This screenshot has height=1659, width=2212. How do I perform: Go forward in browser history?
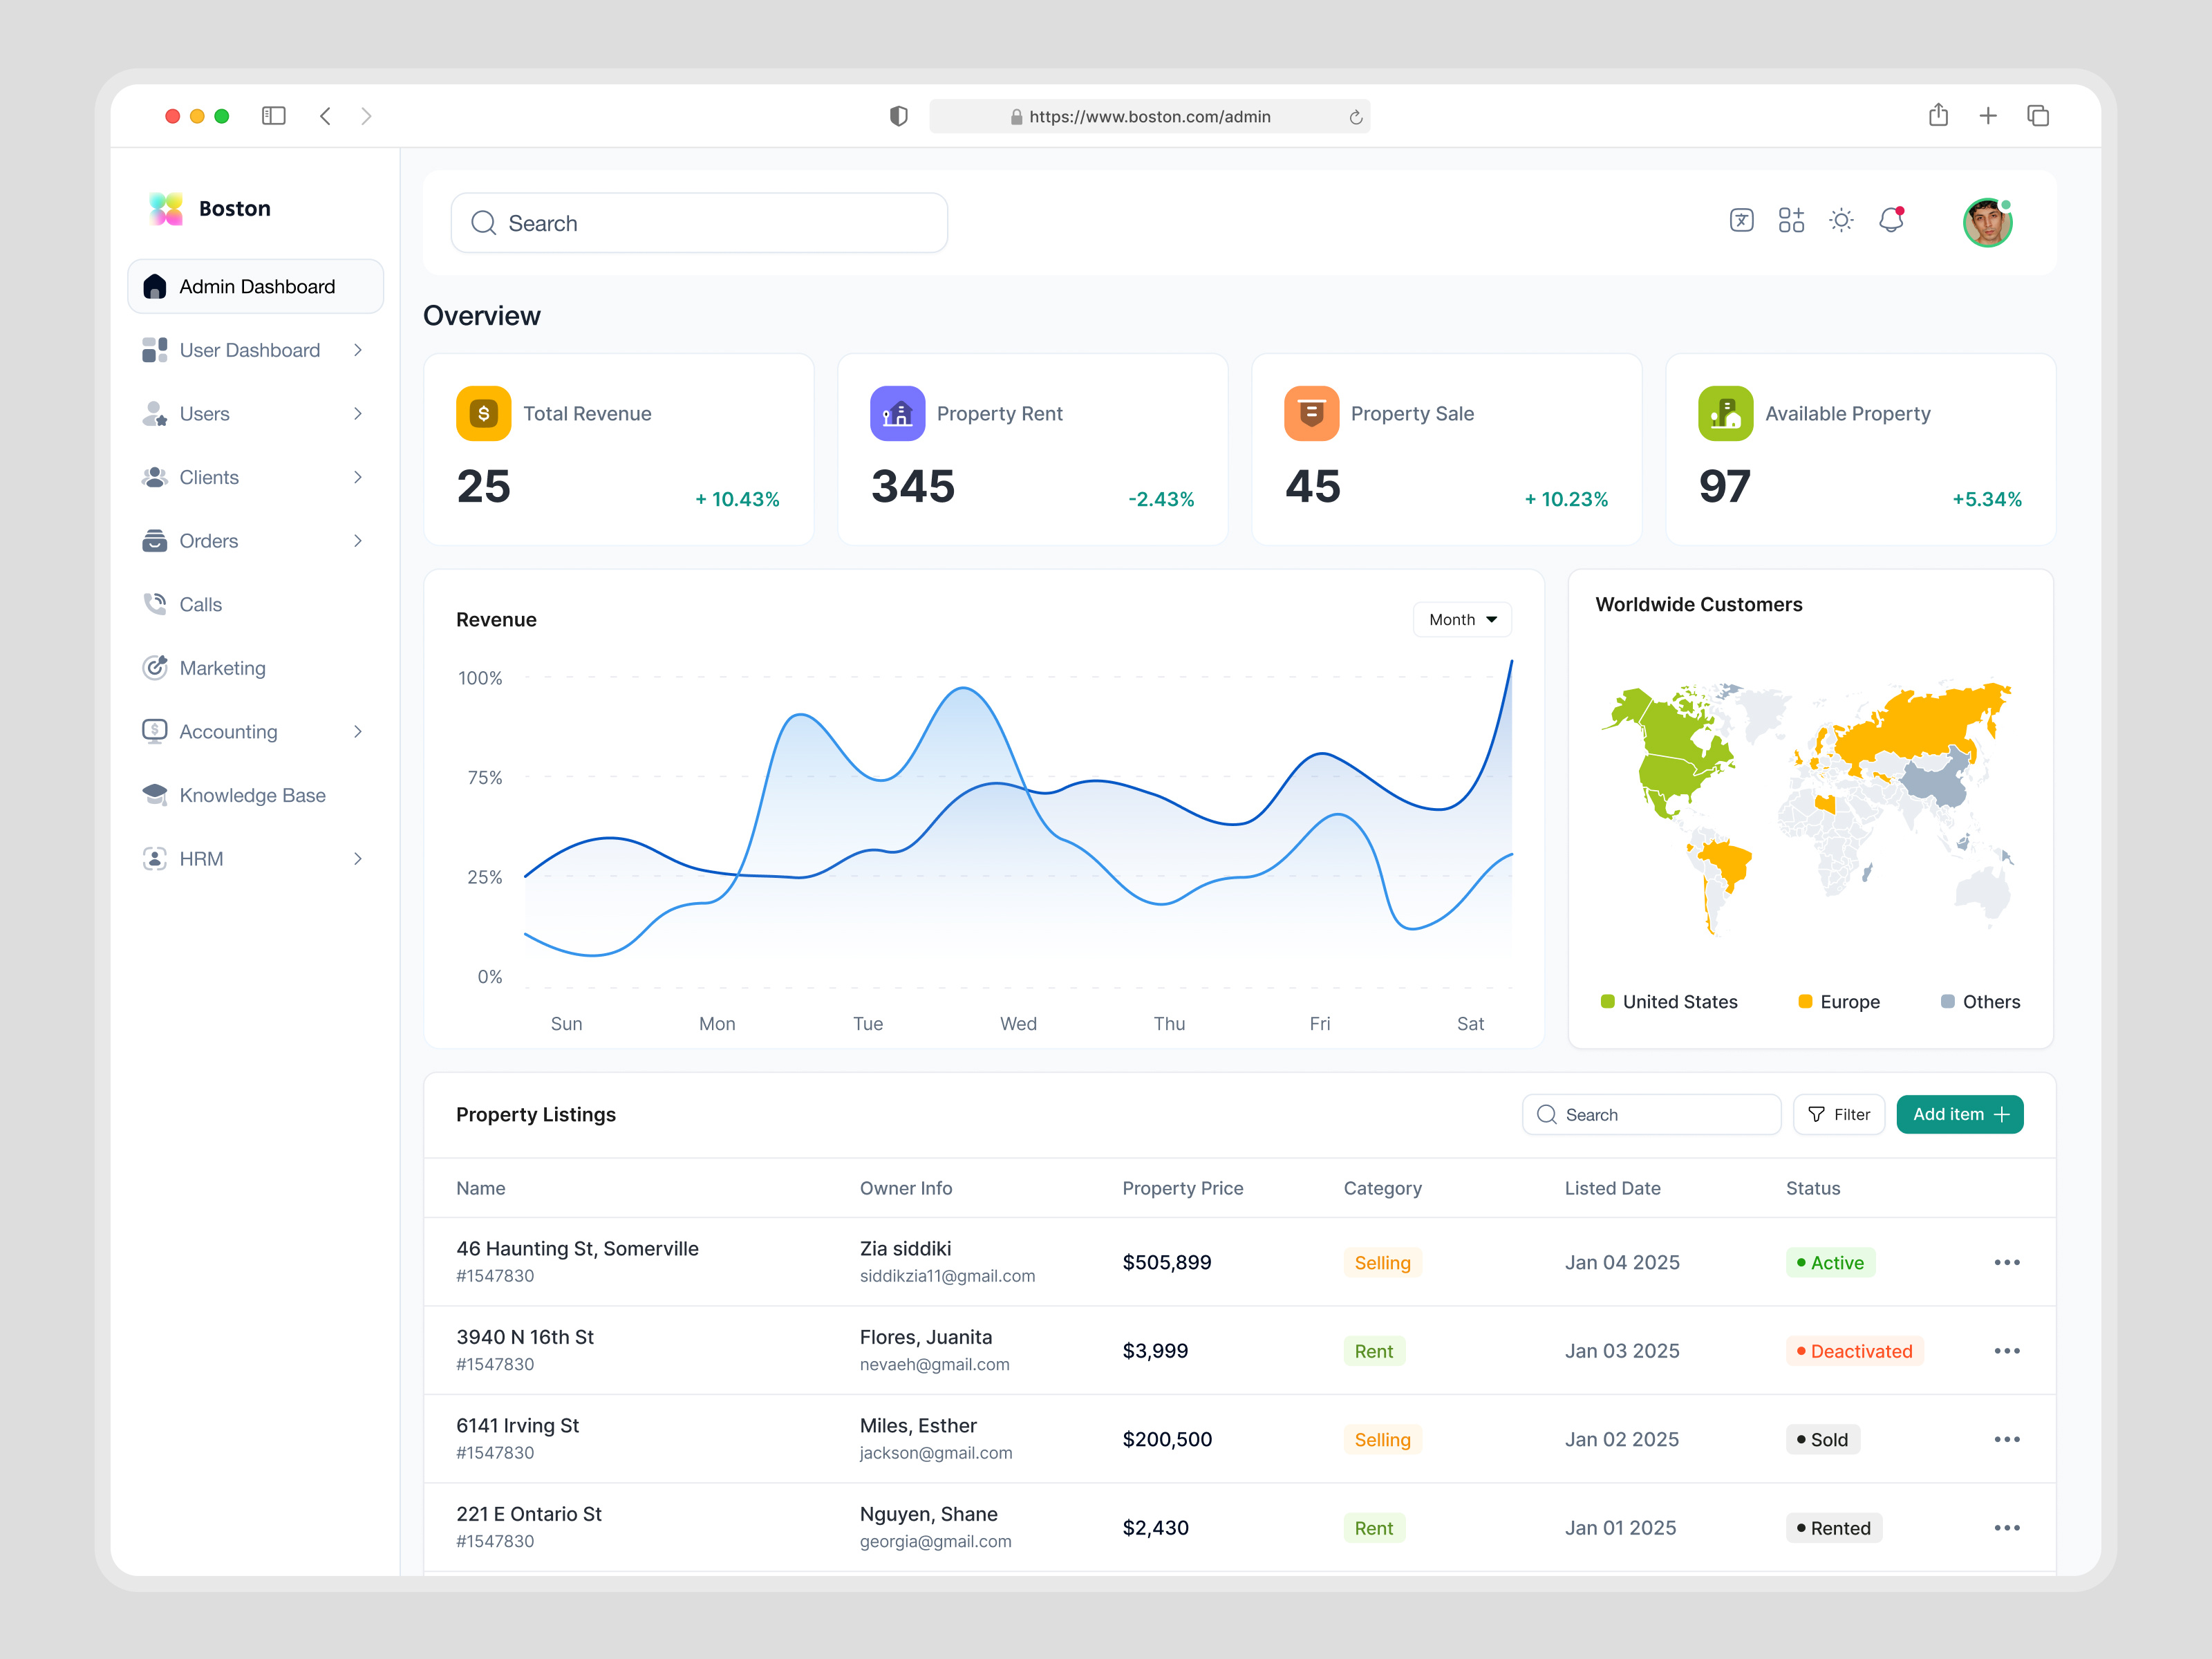pyautogui.click(x=366, y=116)
